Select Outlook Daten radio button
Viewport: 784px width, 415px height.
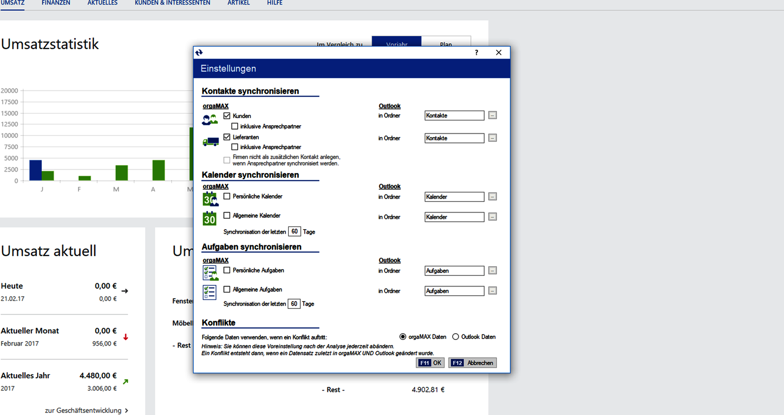coord(456,337)
